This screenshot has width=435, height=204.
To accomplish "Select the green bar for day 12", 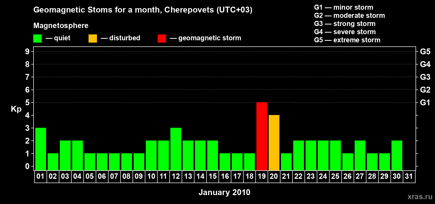I will click(176, 149).
